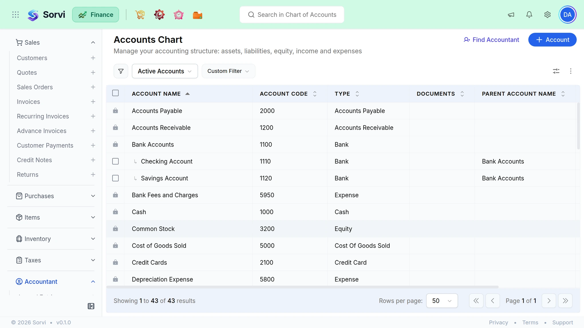Screen dimensions: 584x328
Task: Open the Terms footer link
Action: [x=530, y=322]
